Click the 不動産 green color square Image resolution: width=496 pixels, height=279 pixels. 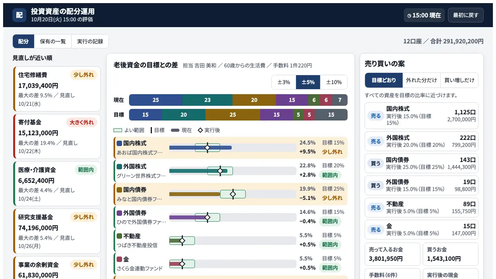point(119,236)
